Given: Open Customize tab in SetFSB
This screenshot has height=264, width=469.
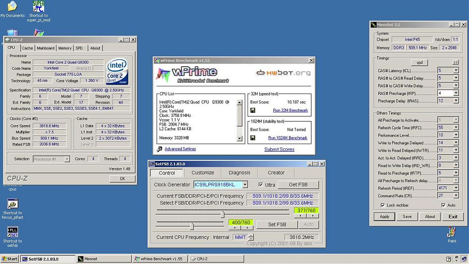Looking at the screenshot, I should 203,173.
